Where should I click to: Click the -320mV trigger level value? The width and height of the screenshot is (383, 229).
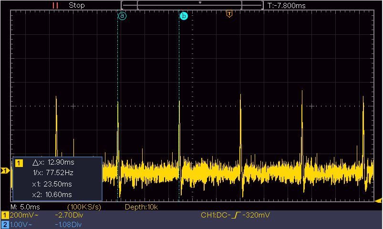tap(256, 215)
